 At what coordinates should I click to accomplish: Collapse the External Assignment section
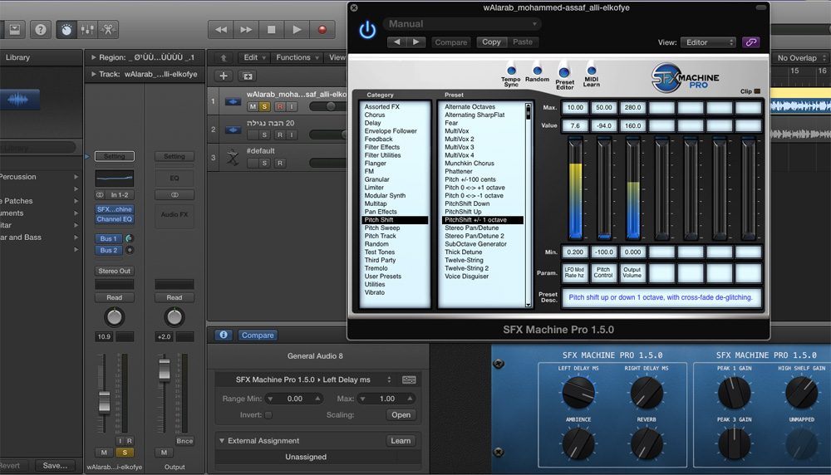point(222,441)
